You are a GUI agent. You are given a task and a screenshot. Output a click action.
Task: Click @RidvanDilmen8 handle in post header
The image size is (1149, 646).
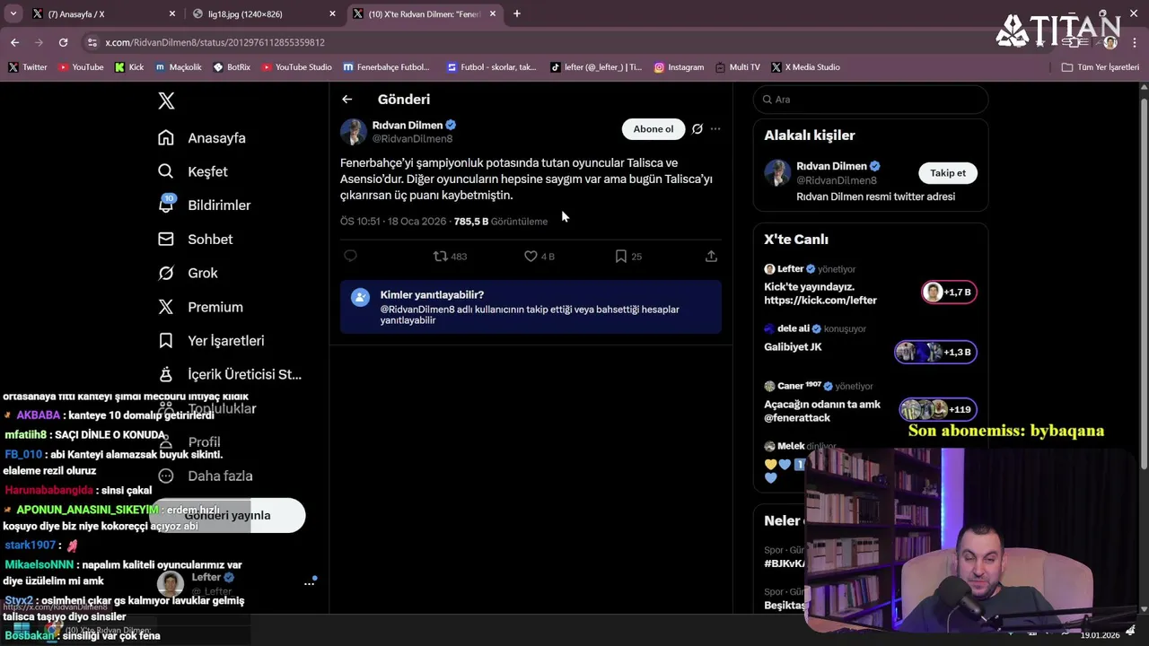point(412,139)
